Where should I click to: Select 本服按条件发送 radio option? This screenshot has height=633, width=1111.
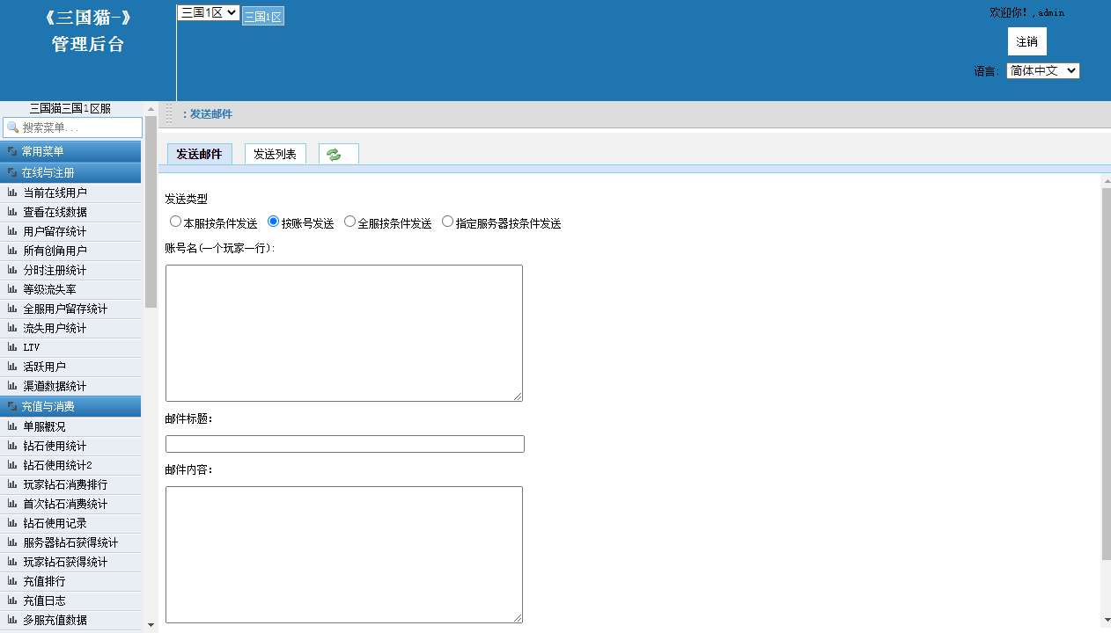point(175,222)
